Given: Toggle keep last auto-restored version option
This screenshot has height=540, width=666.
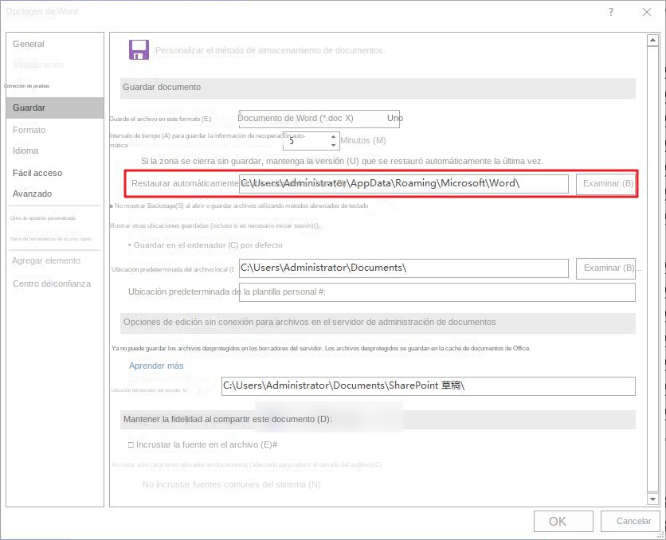Looking at the screenshot, I should point(343,162).
